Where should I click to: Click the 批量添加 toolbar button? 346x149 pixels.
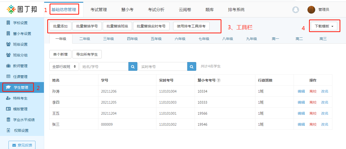coord(60,26)
